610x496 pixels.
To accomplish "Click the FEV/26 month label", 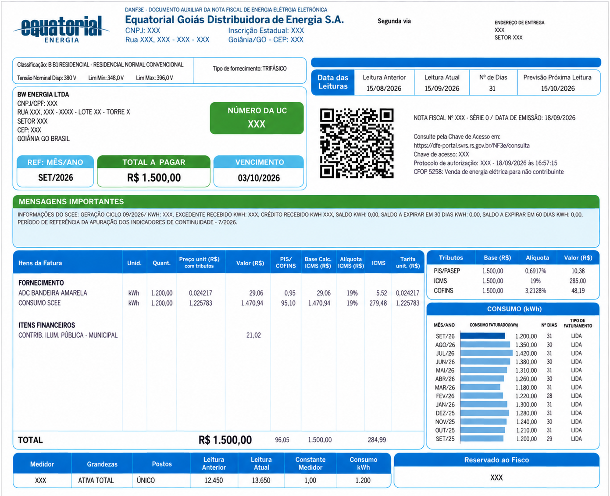I will click(x=445, y=396).
